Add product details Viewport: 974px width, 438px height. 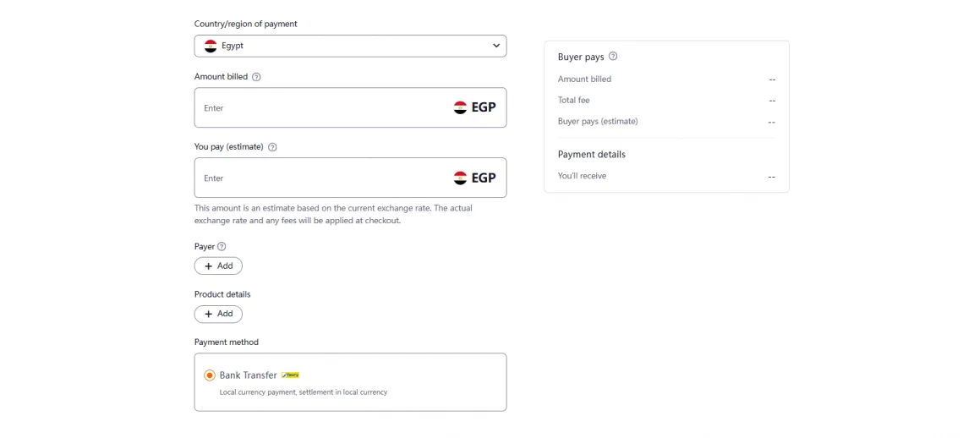(x=218, y=314)
